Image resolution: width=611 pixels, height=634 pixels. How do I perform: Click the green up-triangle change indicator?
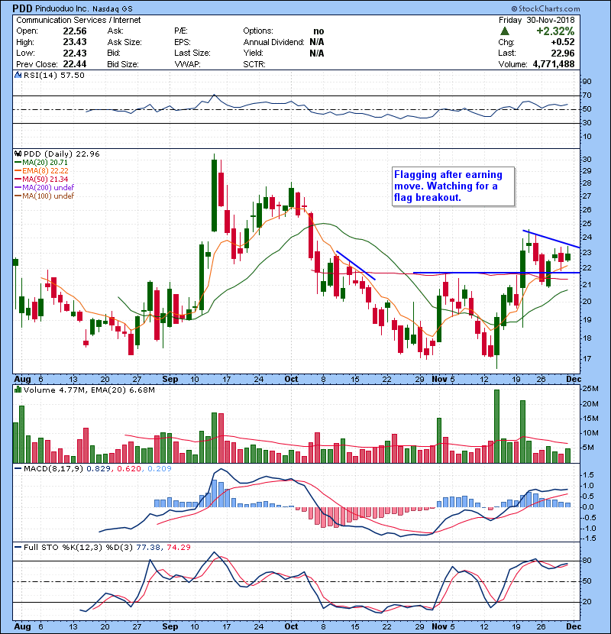[x=504, y=31]
